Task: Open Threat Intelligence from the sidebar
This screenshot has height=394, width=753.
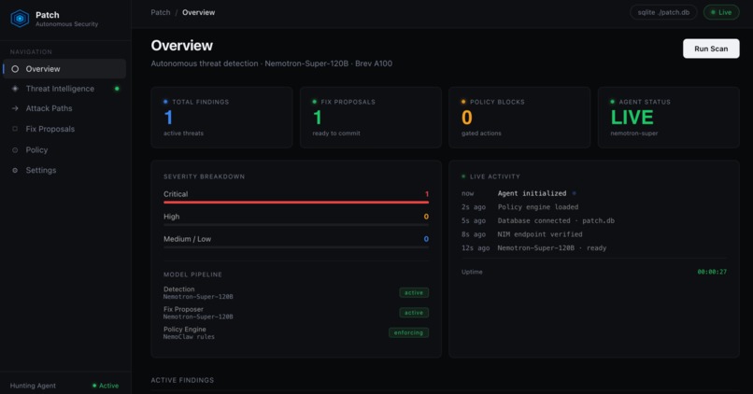Action: (x=64, y=89)
